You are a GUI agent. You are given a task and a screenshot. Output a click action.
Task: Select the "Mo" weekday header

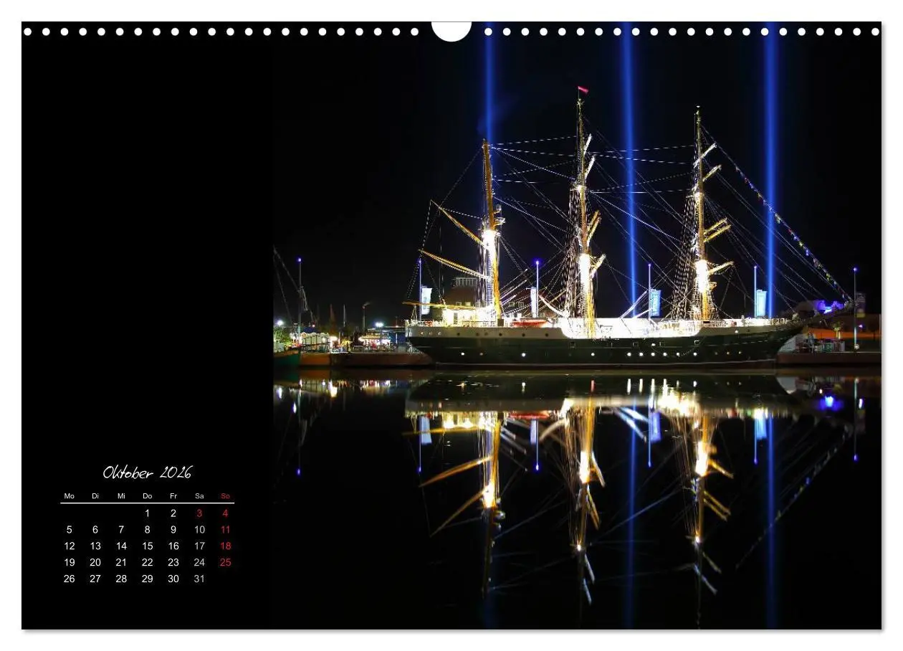pos(70,496)
